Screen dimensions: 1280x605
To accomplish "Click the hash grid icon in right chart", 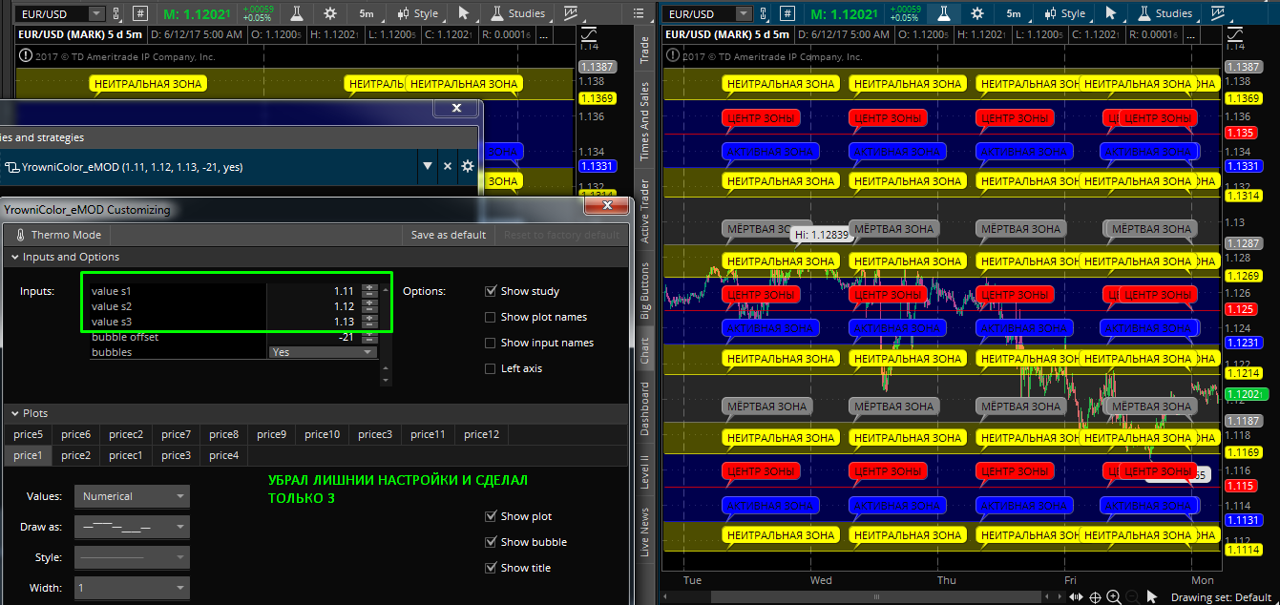I will pos(787,13).
